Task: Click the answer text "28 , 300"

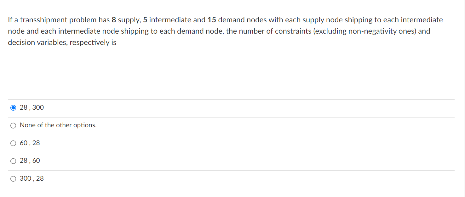Action: coord(32,107)
